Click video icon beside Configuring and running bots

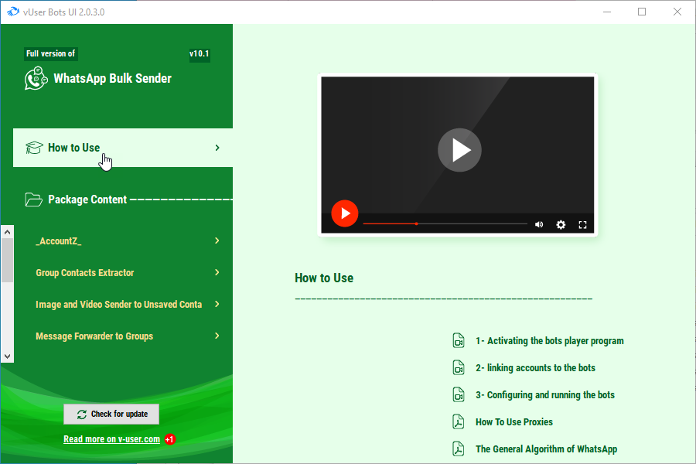pos(459,395)
